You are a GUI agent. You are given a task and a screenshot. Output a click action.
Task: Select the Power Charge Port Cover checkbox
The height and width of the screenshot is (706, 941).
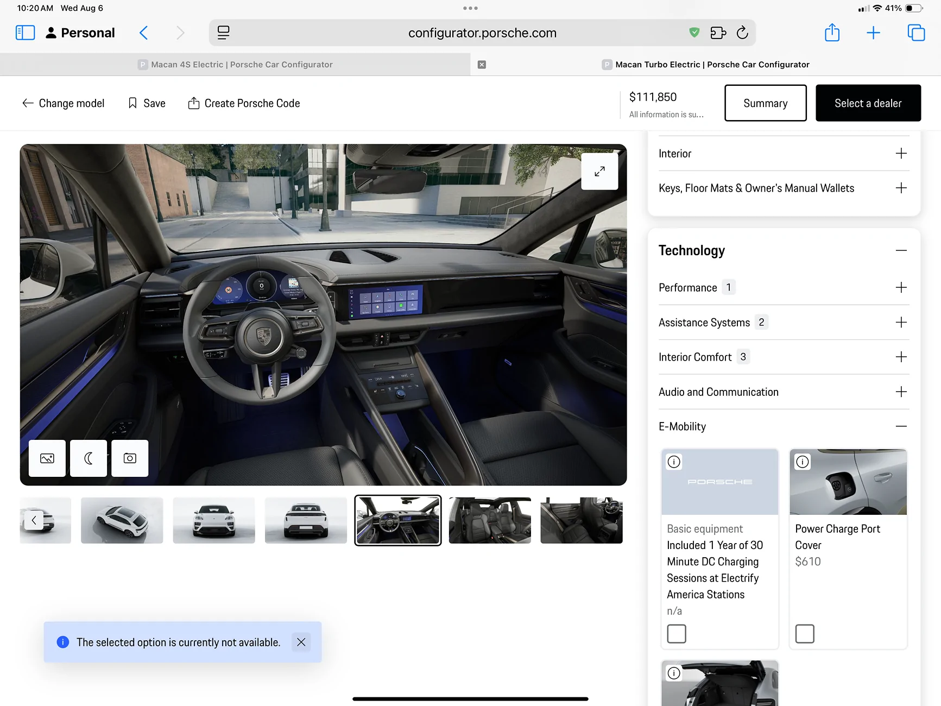tap(805, 633)
